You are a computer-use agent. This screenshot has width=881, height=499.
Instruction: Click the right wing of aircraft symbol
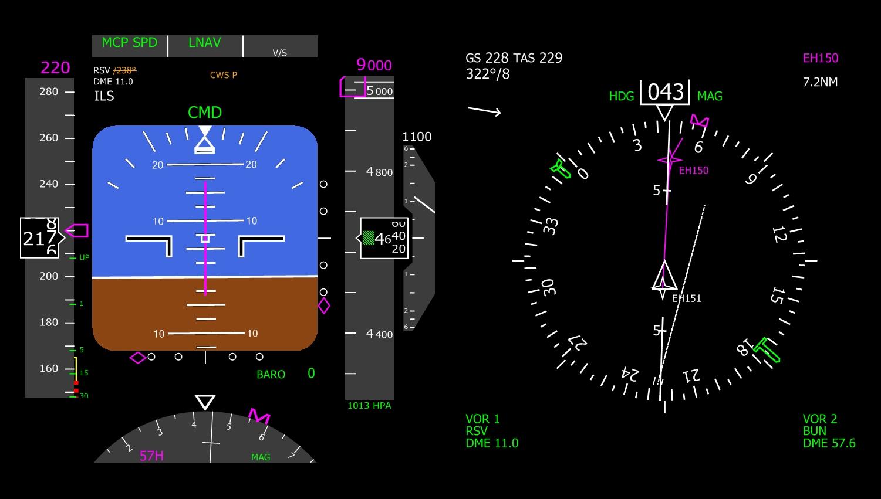261,246
